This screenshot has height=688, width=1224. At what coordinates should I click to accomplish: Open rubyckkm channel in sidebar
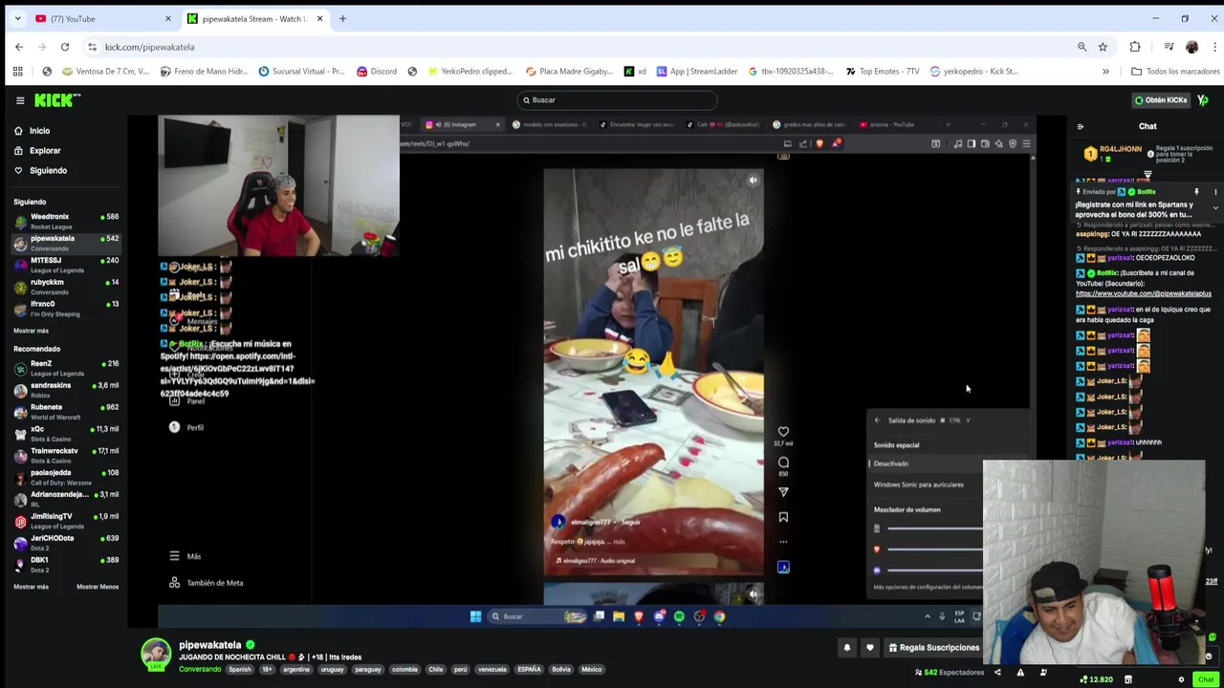coord(66,287)
